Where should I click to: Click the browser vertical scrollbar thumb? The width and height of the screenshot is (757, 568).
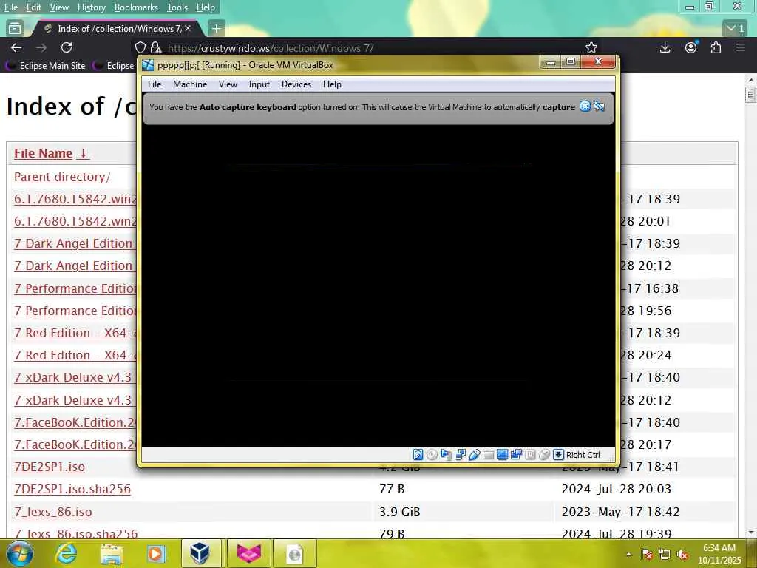pyautogui.click(x=751, y=94)
